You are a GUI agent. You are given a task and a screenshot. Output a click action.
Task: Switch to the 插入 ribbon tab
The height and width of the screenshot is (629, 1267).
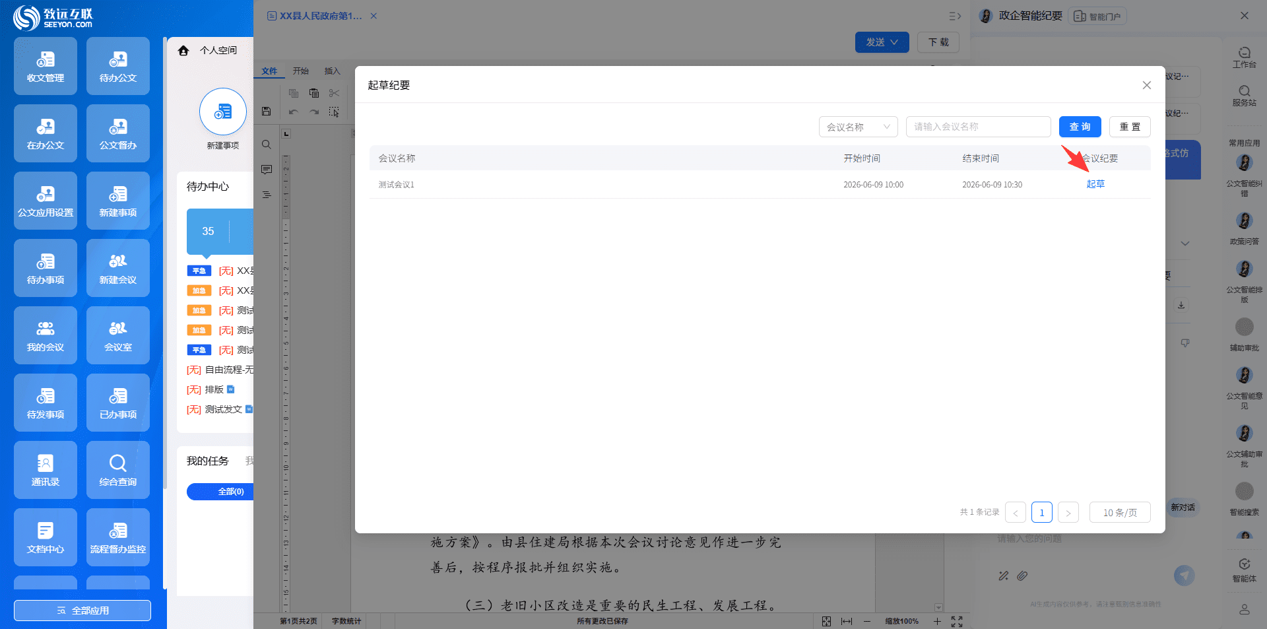(x=333, y=71)
